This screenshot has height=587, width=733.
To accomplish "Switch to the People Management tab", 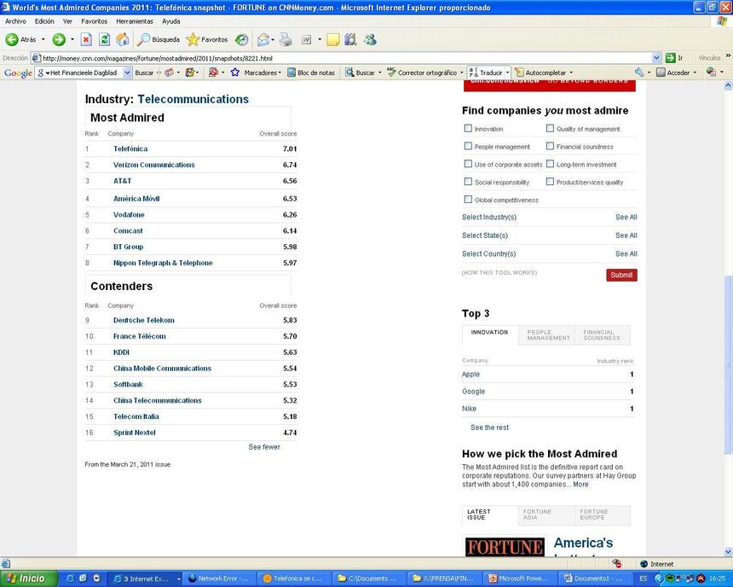I will (548, 335).
